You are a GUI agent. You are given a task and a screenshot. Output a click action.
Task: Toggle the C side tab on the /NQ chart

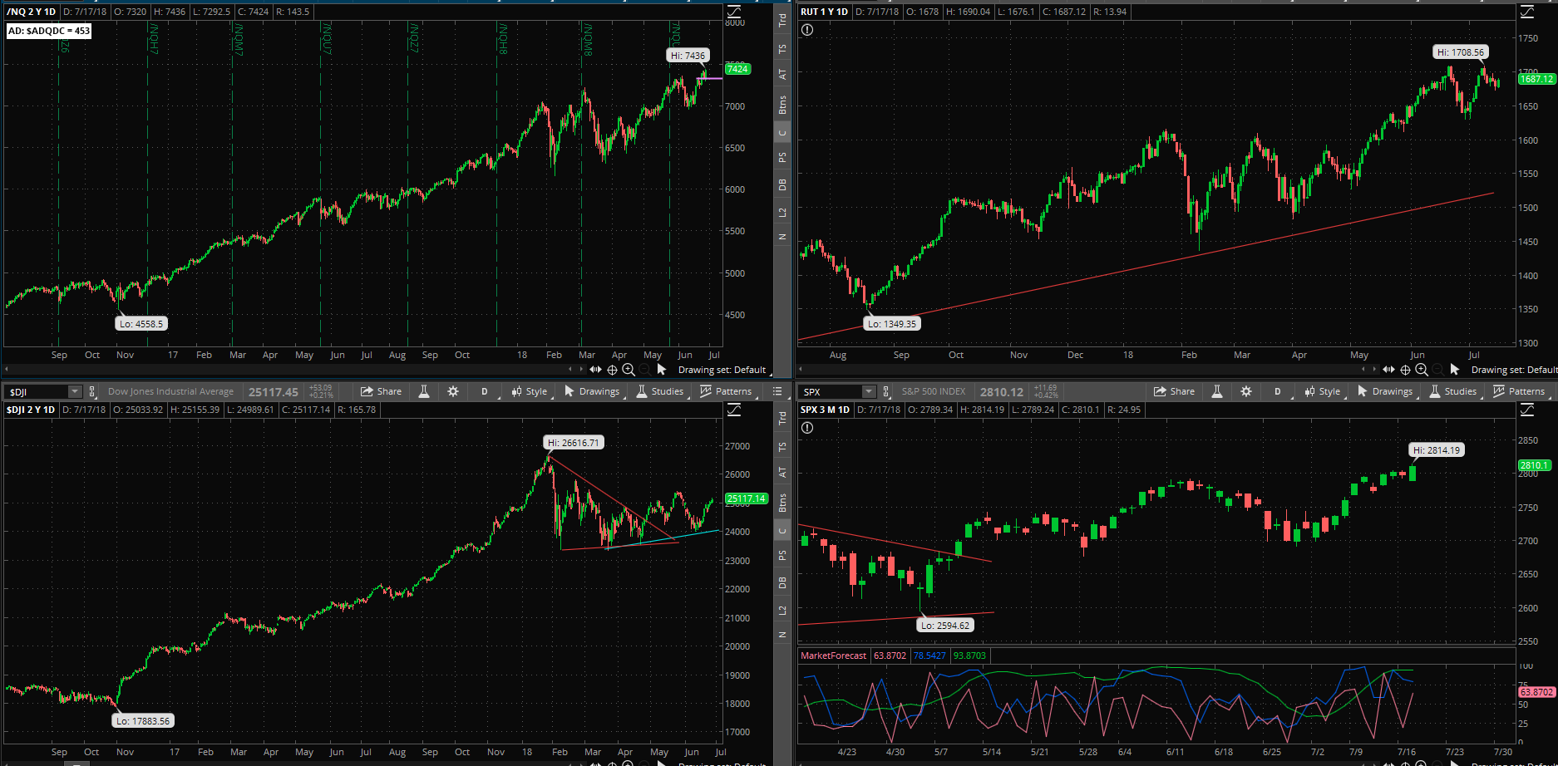point(782,133)
